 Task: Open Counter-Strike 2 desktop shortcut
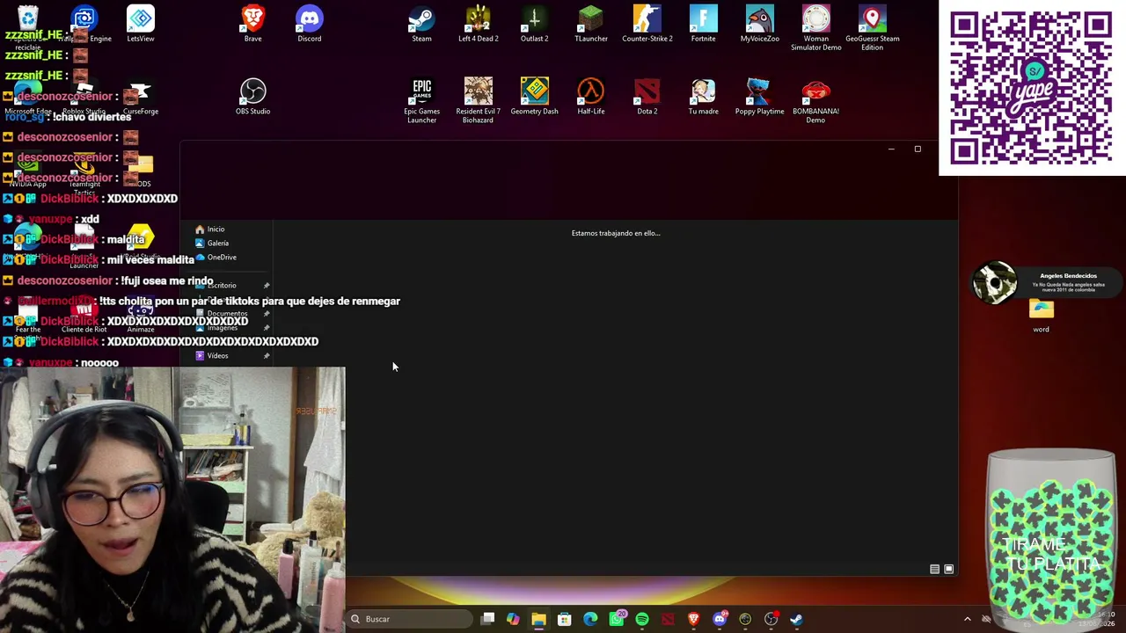click(647, 24)
